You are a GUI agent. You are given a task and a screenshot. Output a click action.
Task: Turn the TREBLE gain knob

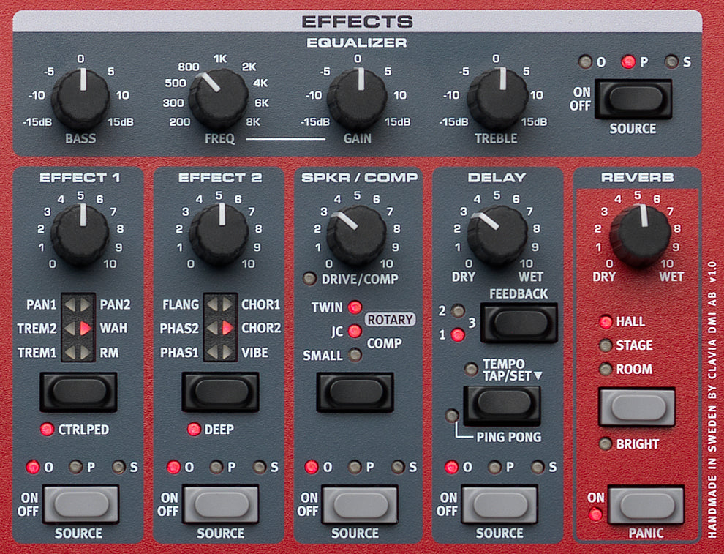pyautogui.click(x=496, y=95)
